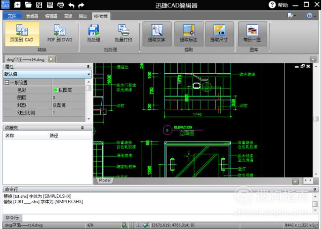
Task: Select the Model layout tab
Action: pos(105,180)
